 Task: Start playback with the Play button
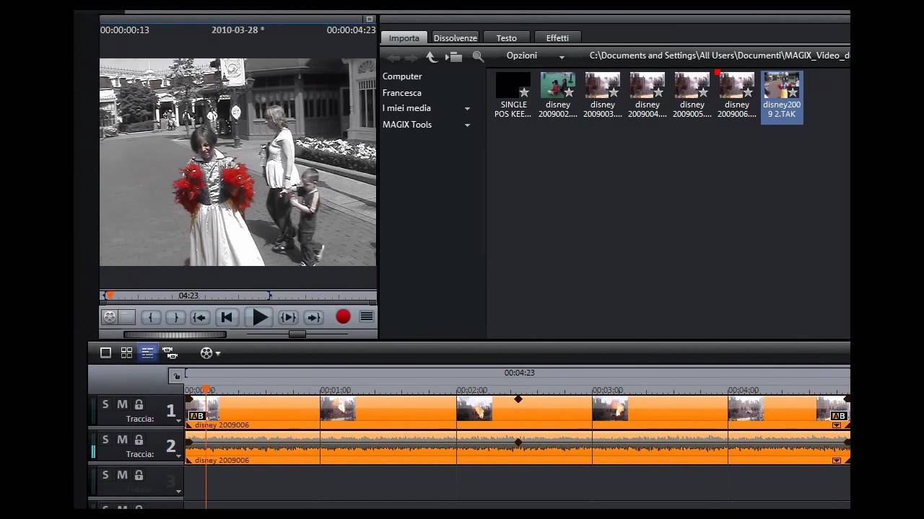[260, 317]
